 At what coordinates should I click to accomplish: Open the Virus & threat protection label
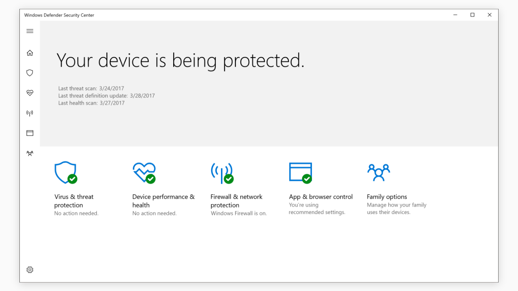tap(74, 201)
